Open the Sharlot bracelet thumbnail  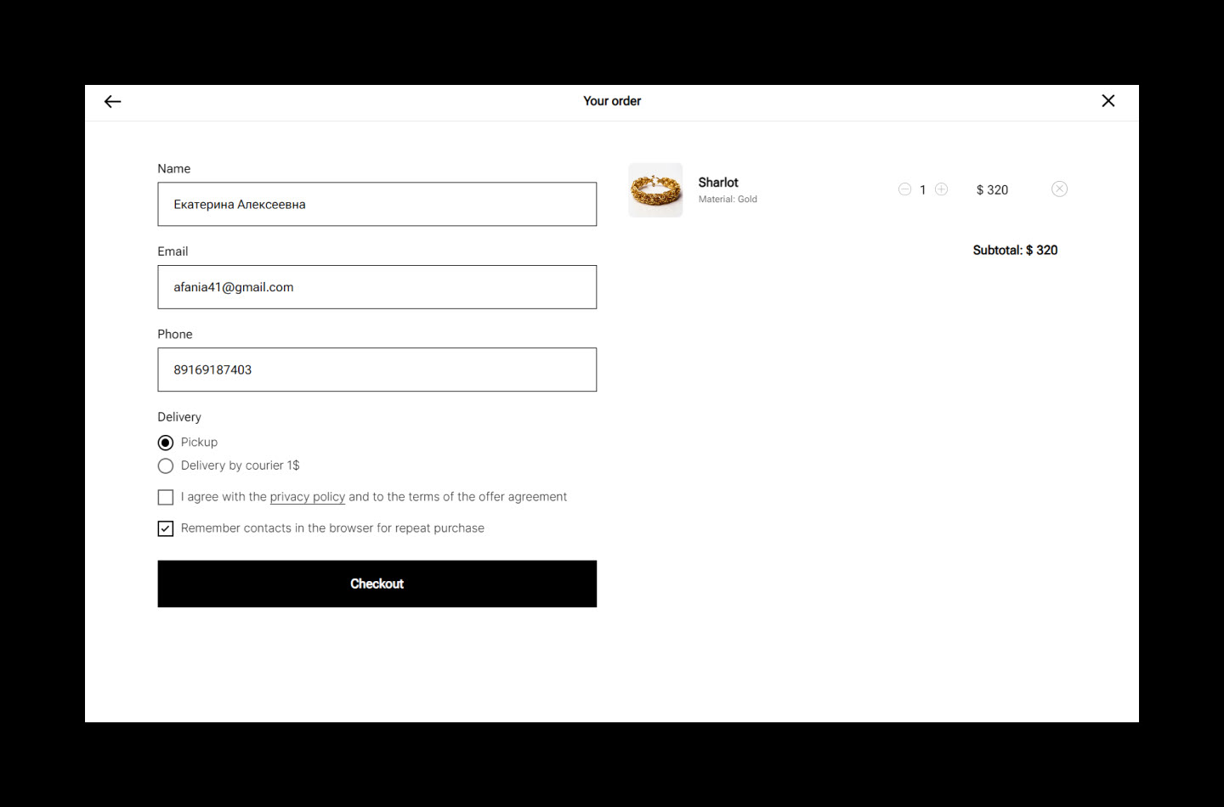click(655, 190)
